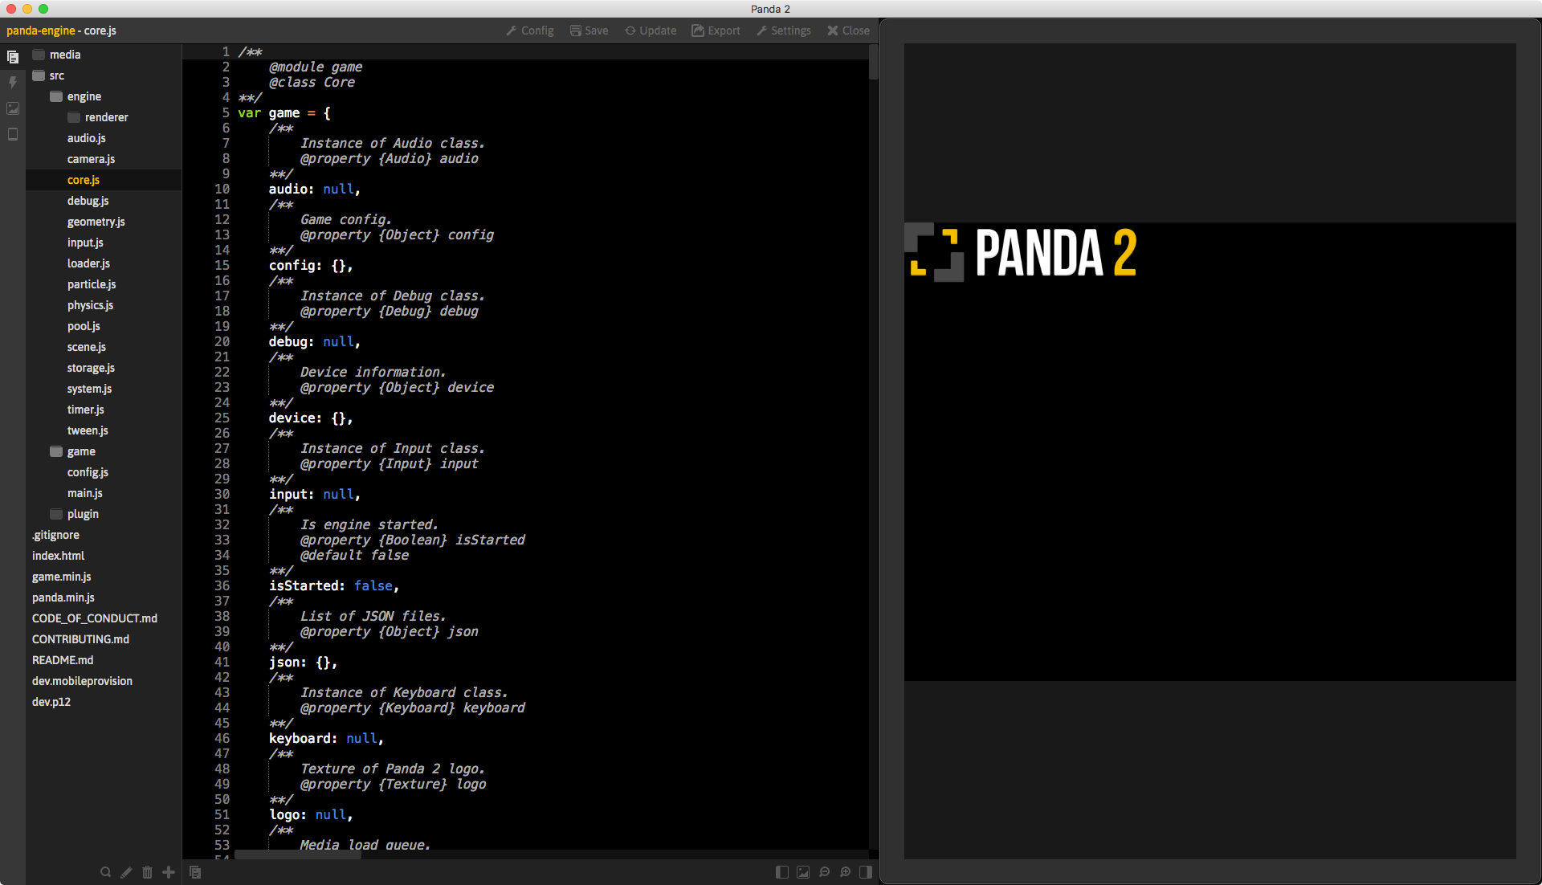Open timer.js in the file tree
Image resolution: width=1542 pixels, height=885 pixels.
point(86,410)
